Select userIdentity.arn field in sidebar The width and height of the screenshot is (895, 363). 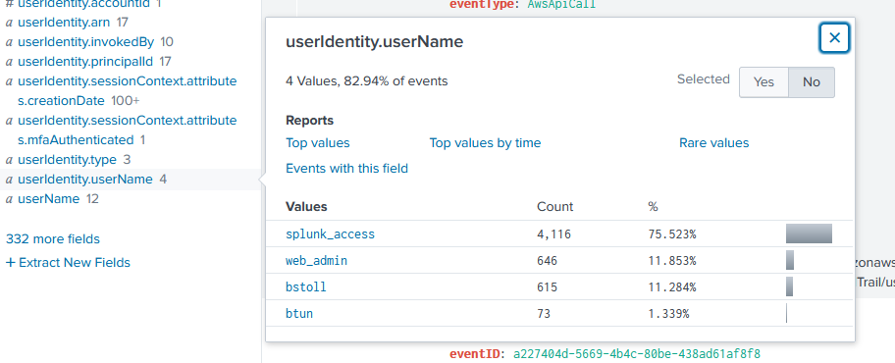[65, 23]
